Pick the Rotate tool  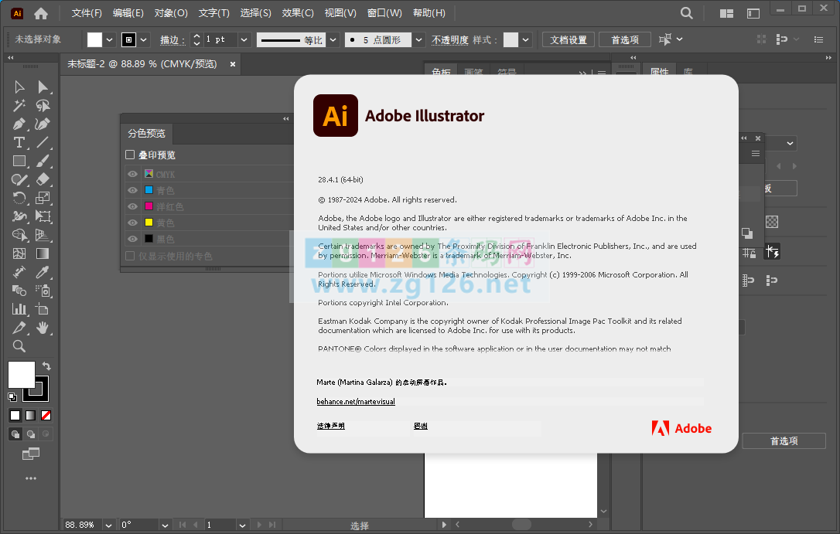click(19, 198)
